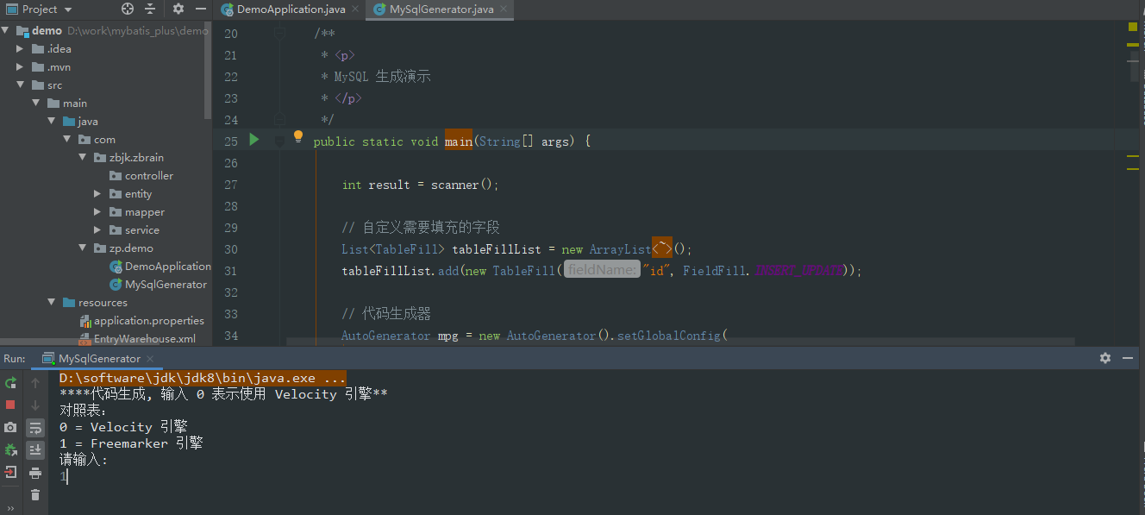Print console output with the printer icon
The height and width of the screenshot is (515, 1145).
click(35, 473)
